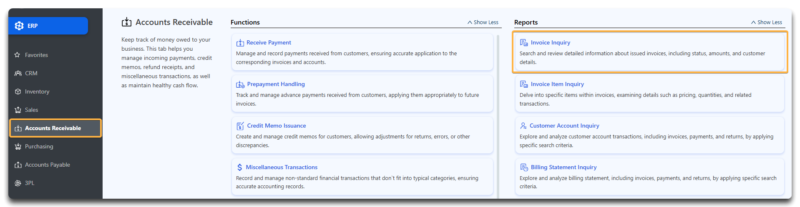Open the Prepayment Handling link

[276, 84]
